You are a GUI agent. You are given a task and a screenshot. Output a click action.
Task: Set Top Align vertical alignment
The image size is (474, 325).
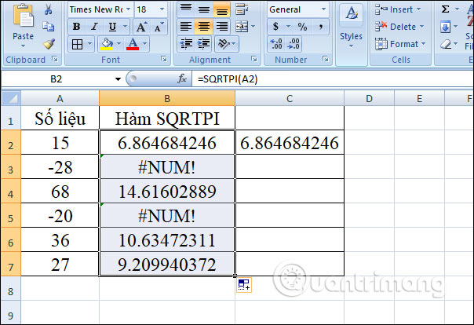(186, 9)
